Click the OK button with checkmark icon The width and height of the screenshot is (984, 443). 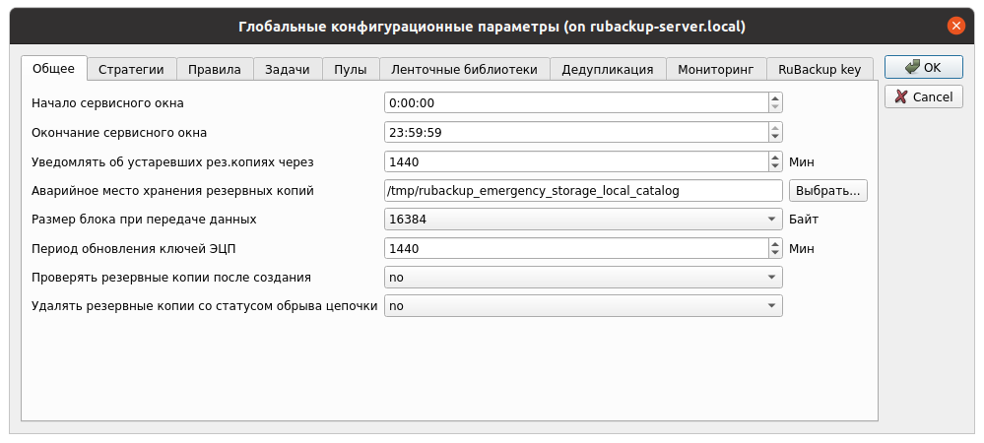click(923, 67)
